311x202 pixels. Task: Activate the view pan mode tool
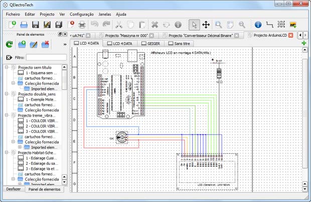[206, 25]
